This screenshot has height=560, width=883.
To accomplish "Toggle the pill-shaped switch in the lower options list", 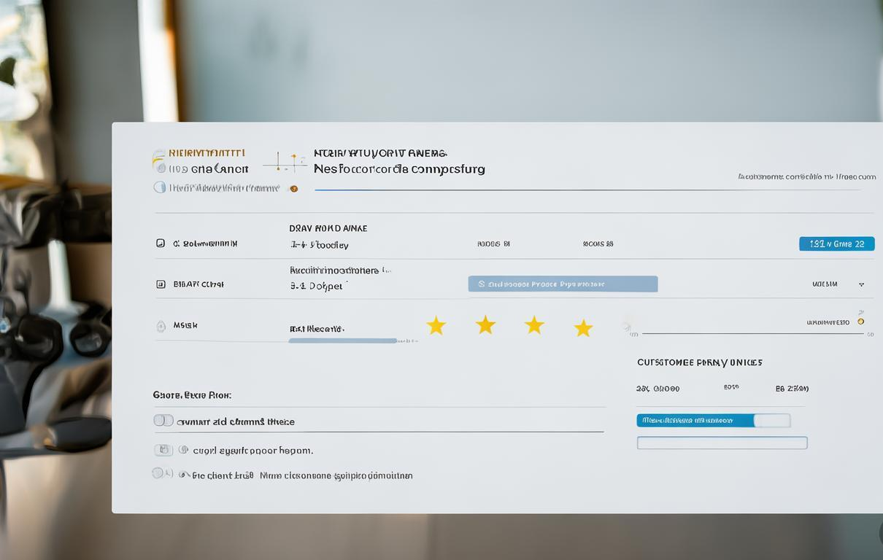I will click(x=163, y=420).
